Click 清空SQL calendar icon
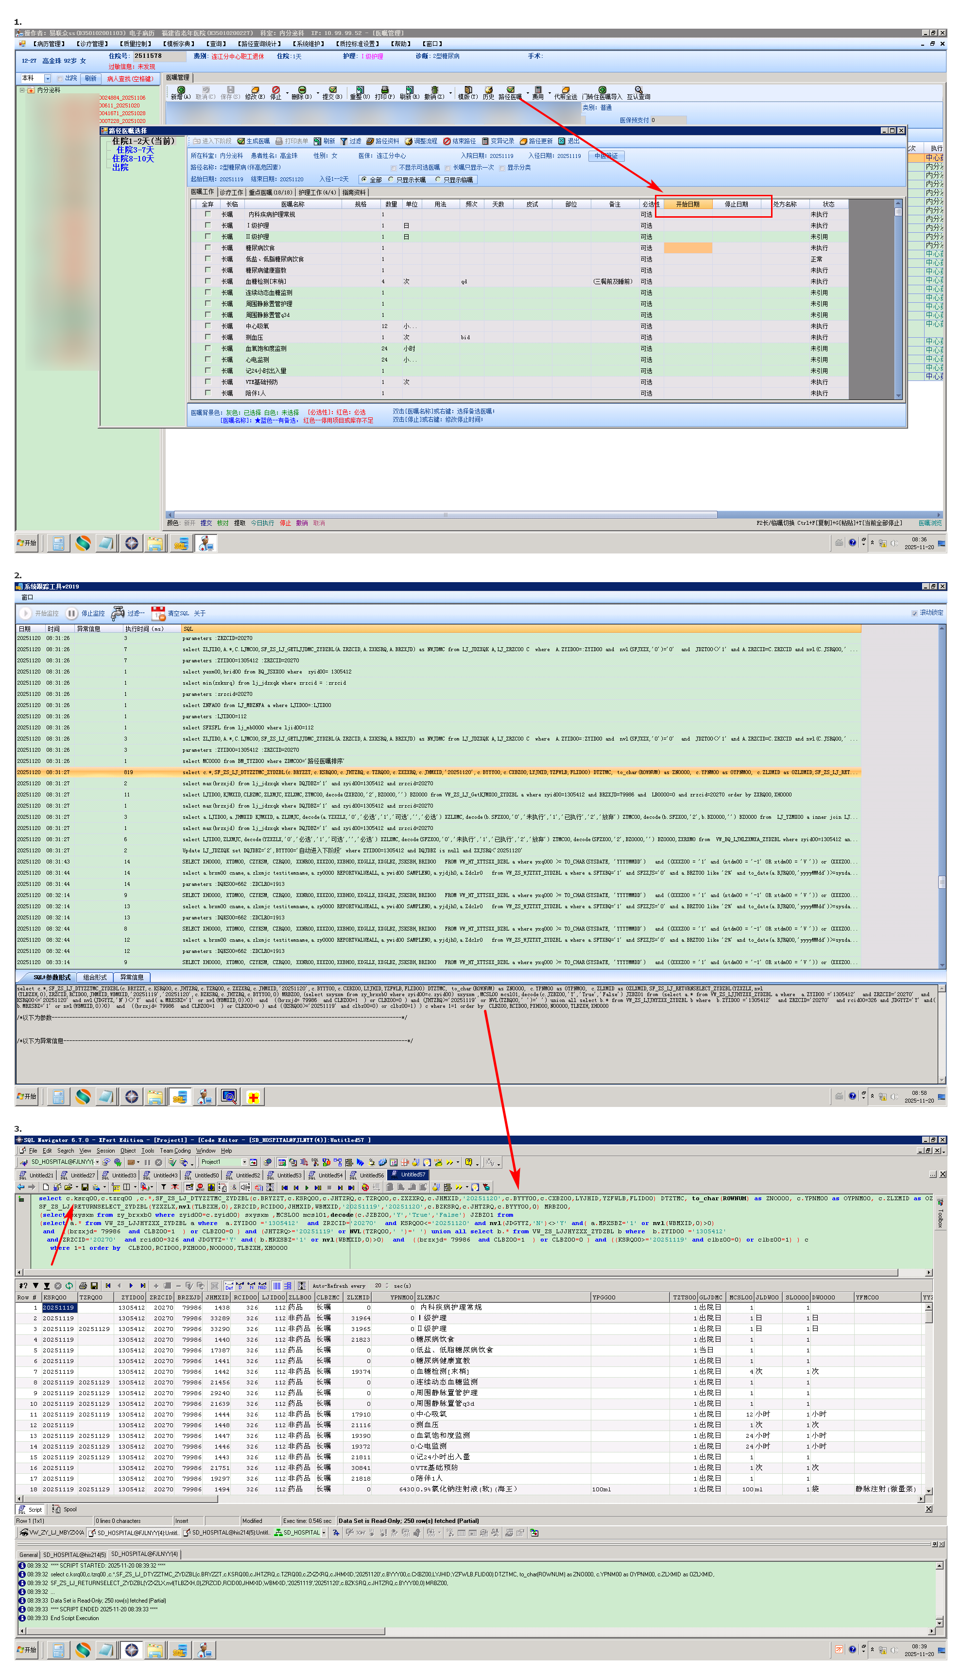Viewport: 962px width, 1675px height. pyautogui.click(x=158, y=613)
